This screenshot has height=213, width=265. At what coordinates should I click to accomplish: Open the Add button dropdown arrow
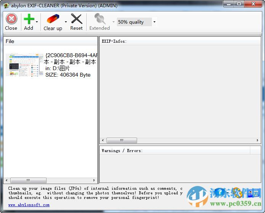click(37, 22)
